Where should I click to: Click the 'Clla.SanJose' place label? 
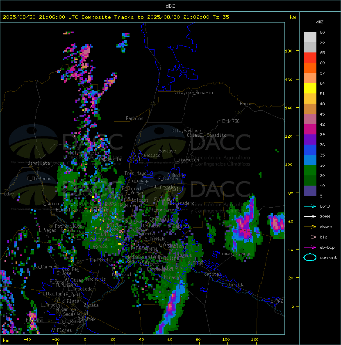pyautogui.click(x=186, y=131)
